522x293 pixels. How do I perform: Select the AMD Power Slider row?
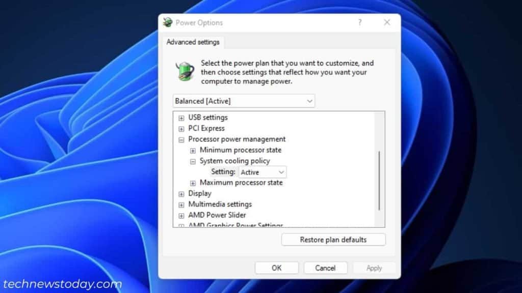(217, 215)
